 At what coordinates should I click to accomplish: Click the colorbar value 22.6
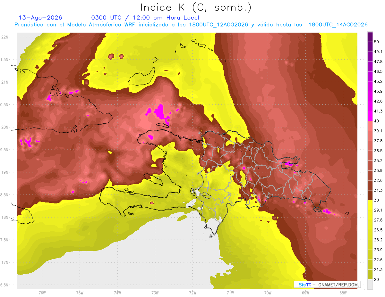378,260
